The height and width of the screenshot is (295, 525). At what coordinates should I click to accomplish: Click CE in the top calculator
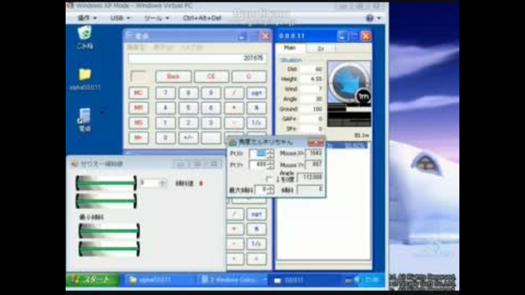pos(211,76)
